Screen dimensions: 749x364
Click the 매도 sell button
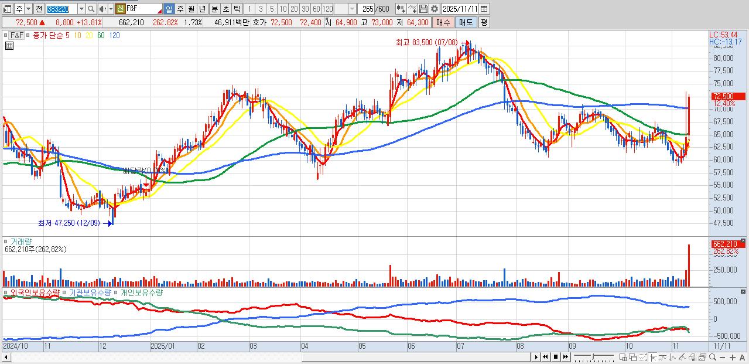coord(466,22)
